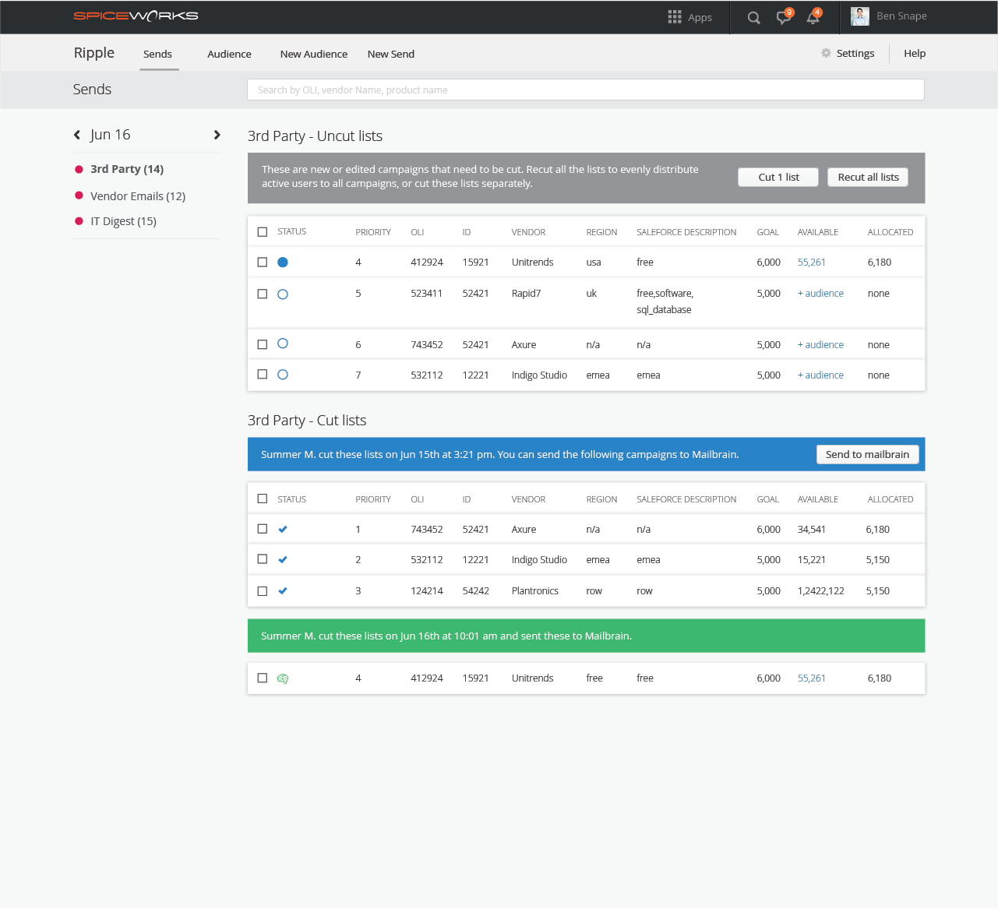Click + audience link in uncut Axure row

pos(820,345)
